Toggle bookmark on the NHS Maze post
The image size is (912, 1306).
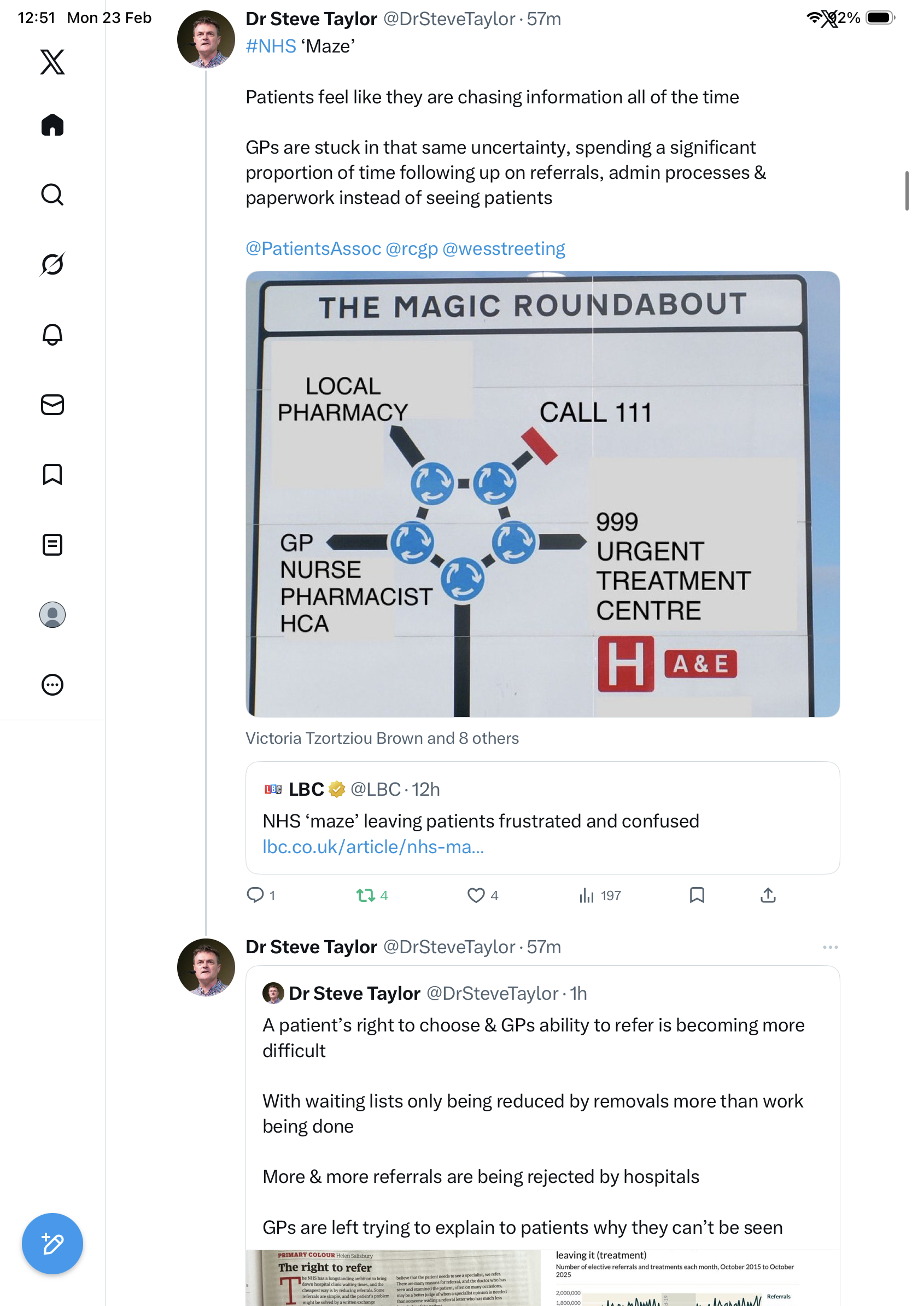(697, 895)
